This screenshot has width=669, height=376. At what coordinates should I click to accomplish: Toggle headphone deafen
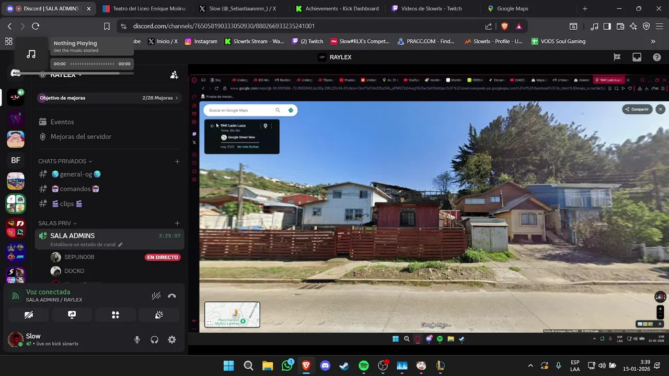pyautogui.click(x=154, y=339)
